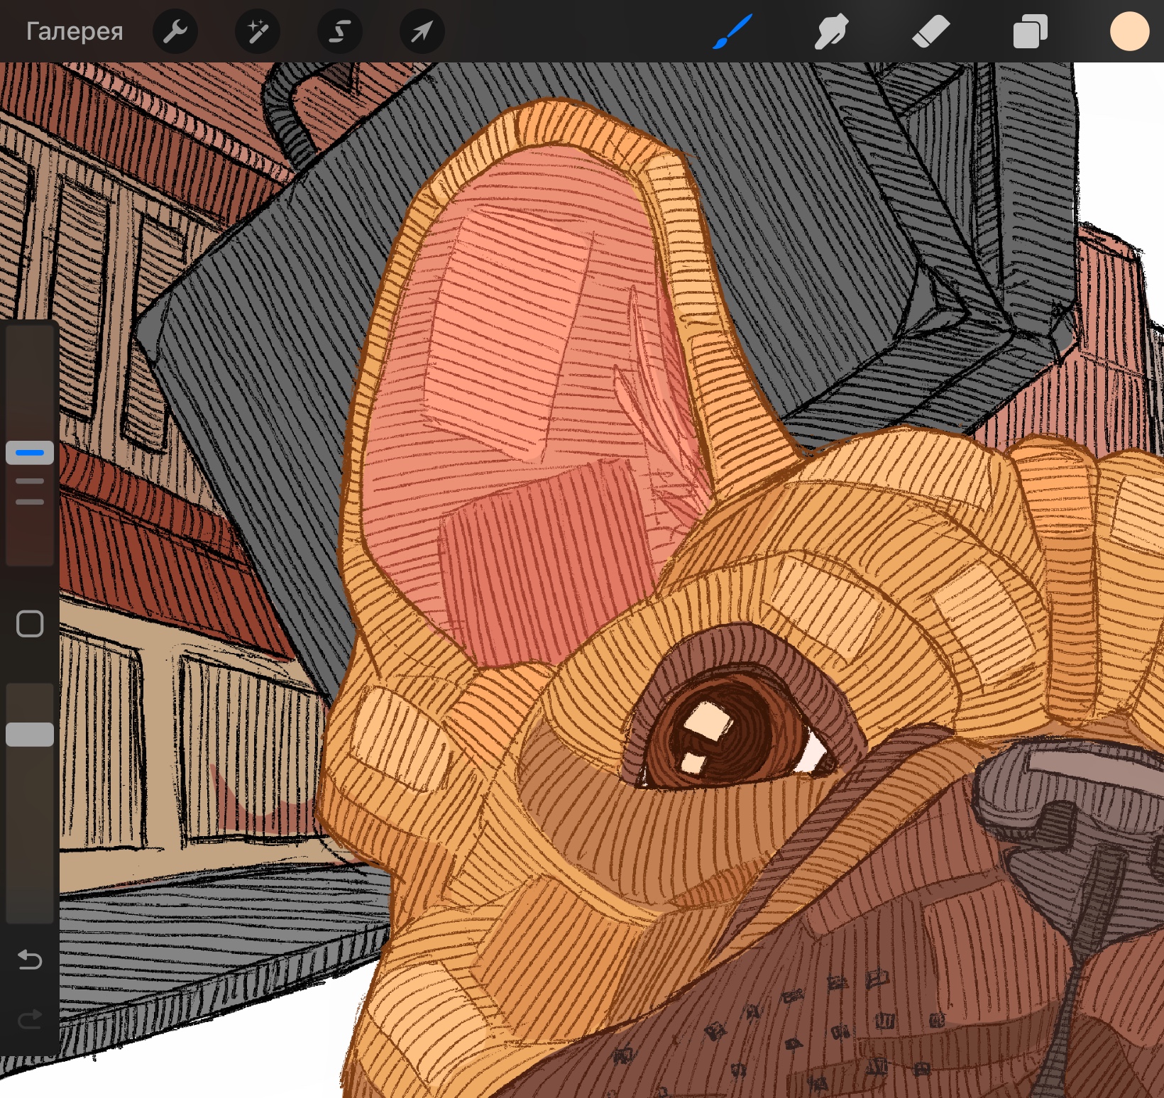The width and height of the screenshot is (1164, 1098).
Task: Select the Smudge finger tool
Action: [831, 32]
